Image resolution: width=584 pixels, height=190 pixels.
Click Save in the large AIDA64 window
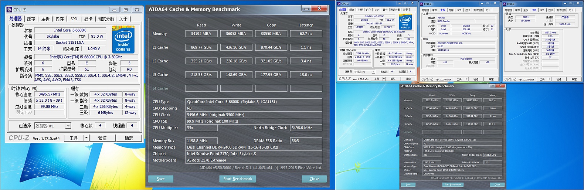coord(161,179)
